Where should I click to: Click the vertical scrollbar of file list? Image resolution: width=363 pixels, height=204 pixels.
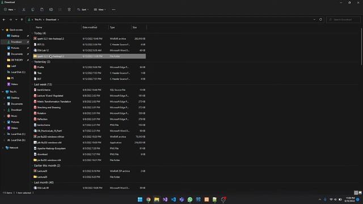click(x=361, y=46)
